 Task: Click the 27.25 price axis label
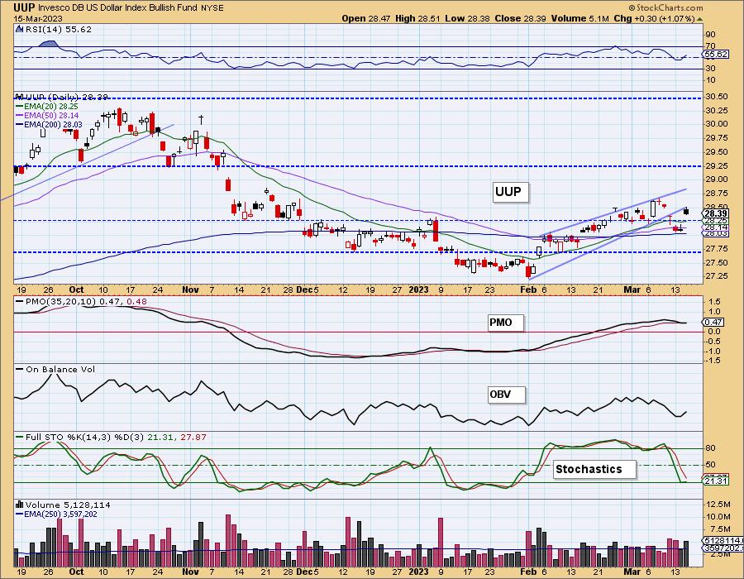coord(718,276)
